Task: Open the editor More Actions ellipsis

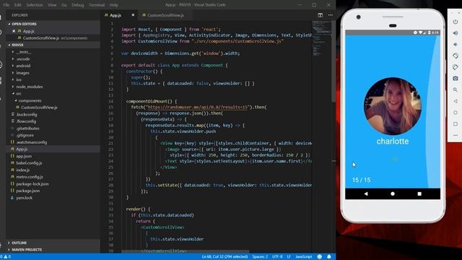Action: pyautogui.click(x=331, y=15)
